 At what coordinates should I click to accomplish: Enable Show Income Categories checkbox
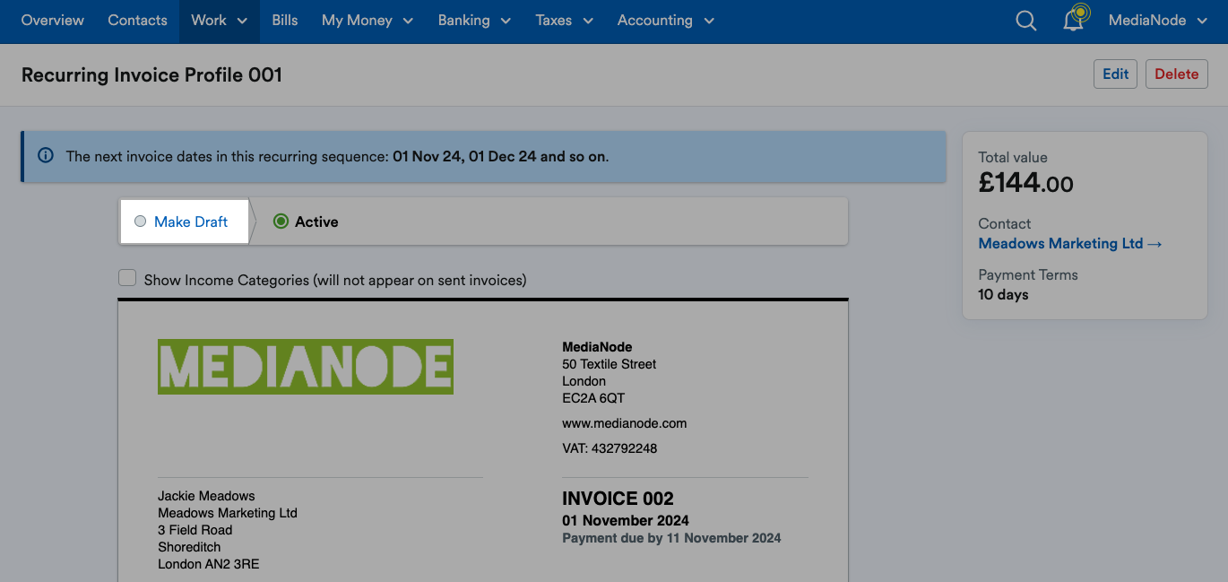coord(126,278)
